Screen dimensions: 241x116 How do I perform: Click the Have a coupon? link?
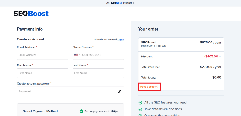pos(149,87)
